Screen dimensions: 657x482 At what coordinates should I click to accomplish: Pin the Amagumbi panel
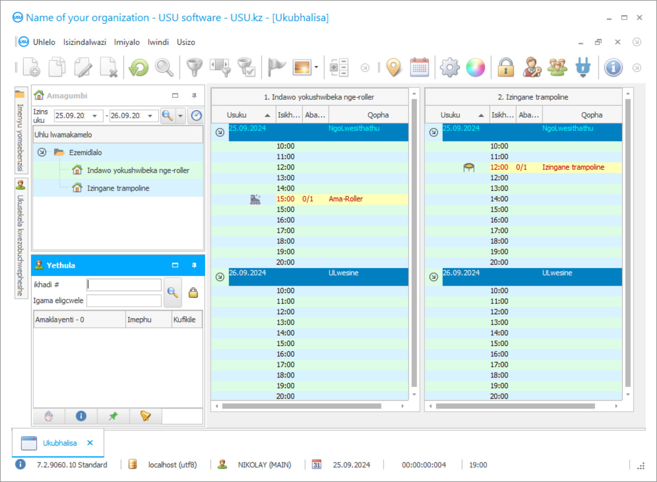[x=194, y=96]
